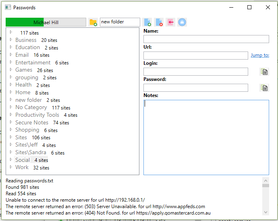Click the add new folder icon
Image resolution: width=278 pixels, height=221 pixels.
point(93,22)
